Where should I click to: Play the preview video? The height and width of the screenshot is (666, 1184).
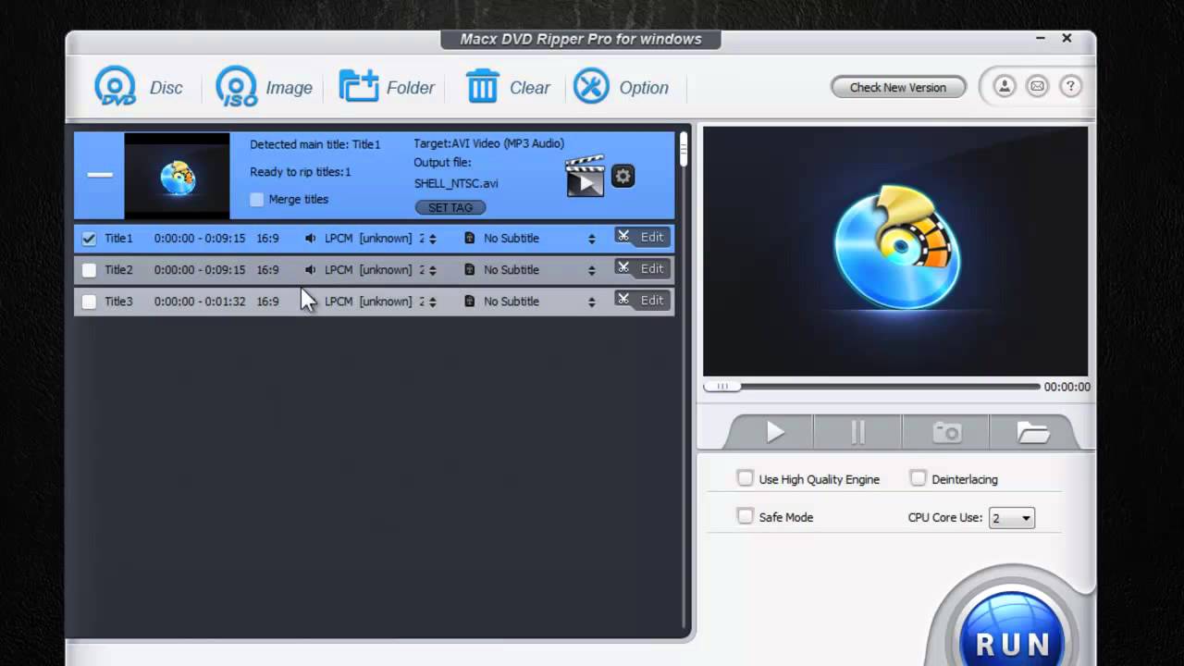[774, 432]
